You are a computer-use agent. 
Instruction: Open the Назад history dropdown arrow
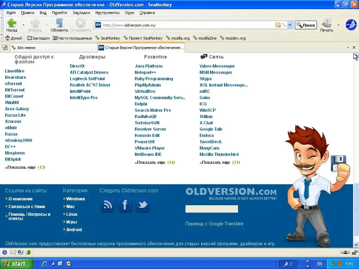tap(23, 25)
